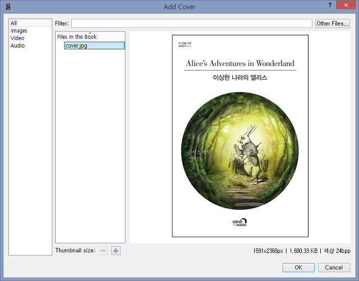
Task: Confirm with the OK button
Action: (298, 268)
